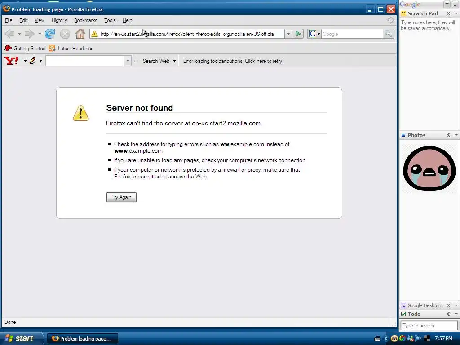Open the address bar URL history dropdown
Viewport: 460px width, 345px height.
coord(288,34)
